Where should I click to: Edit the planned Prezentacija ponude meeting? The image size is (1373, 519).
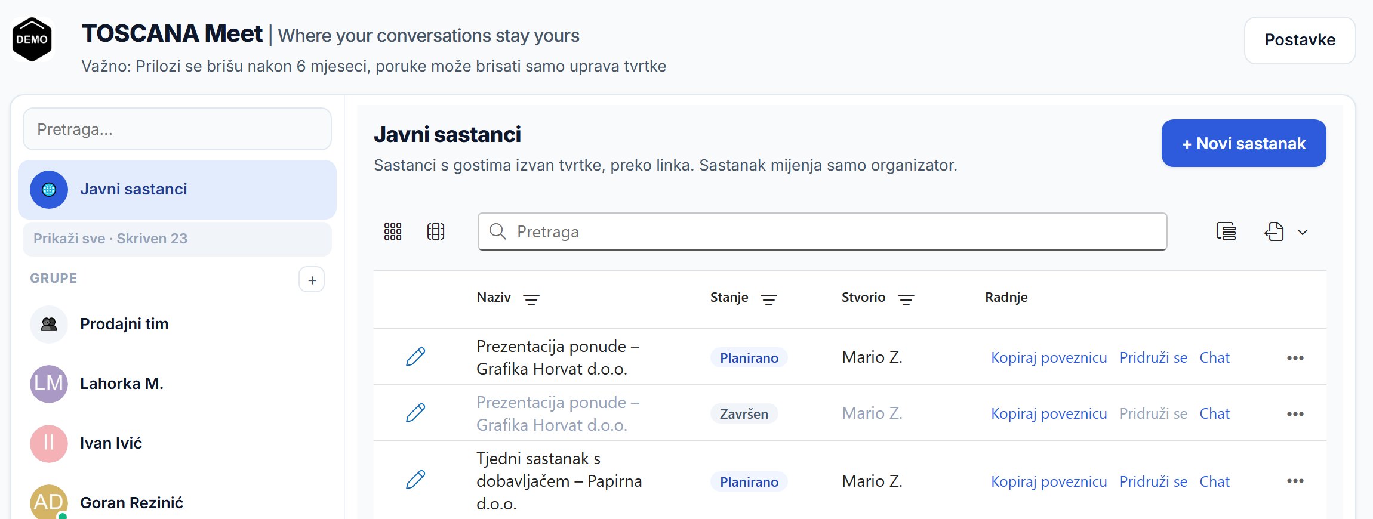[x=415, y=357]
